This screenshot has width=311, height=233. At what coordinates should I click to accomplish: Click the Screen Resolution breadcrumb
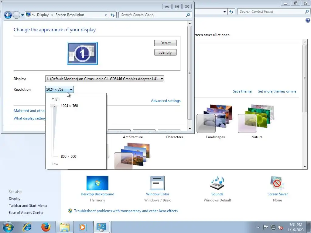[x=70, y=15]
